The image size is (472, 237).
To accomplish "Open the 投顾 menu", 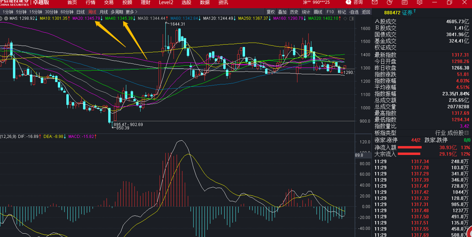I will pyautogui.click(x=127, y=3).
